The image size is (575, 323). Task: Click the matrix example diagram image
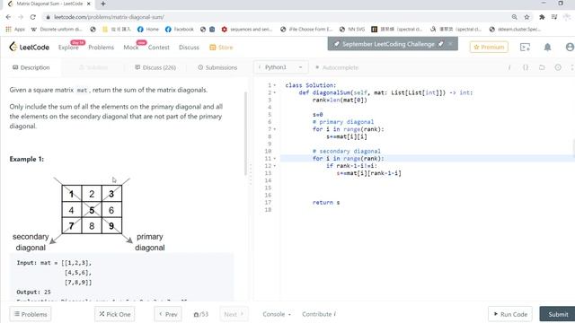(89, 214)
